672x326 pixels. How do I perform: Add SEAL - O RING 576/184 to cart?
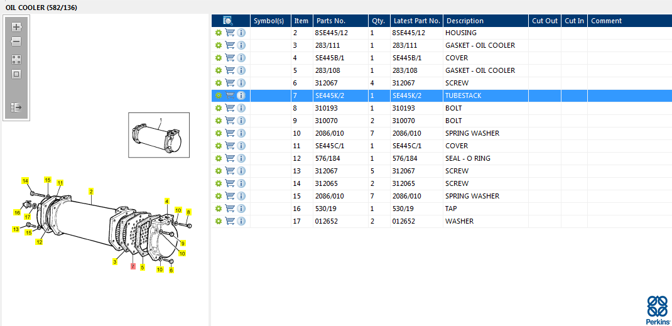click(x=230, y=158)
